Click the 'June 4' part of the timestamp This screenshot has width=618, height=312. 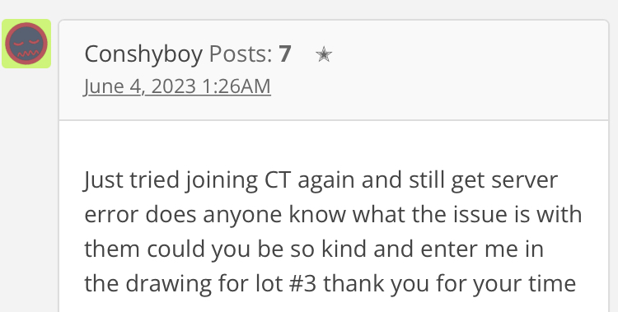click(x=112, y=86)
